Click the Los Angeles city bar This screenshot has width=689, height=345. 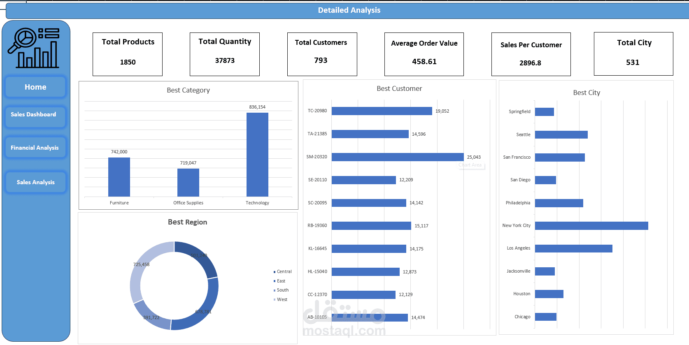point(574,248)
